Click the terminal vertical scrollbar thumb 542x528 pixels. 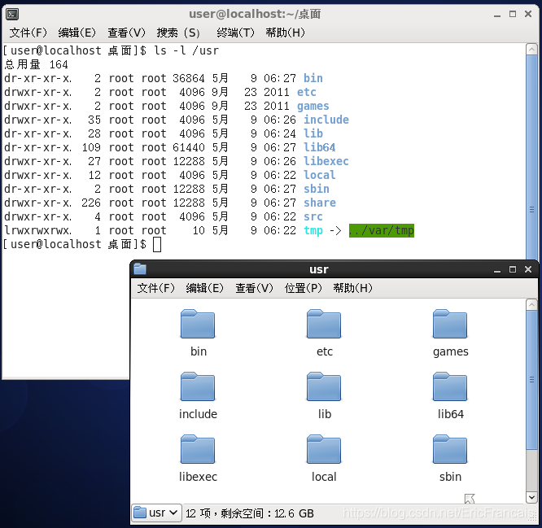tap(531, 157)
